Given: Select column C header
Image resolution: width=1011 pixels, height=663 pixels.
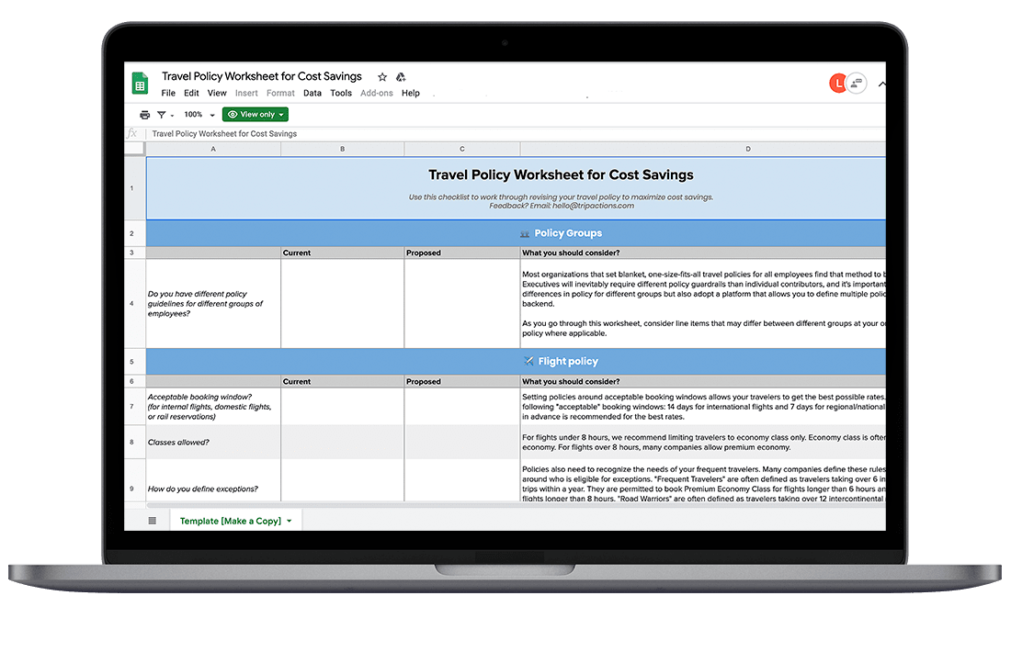Looking at the screenshot, I should 461,149.
